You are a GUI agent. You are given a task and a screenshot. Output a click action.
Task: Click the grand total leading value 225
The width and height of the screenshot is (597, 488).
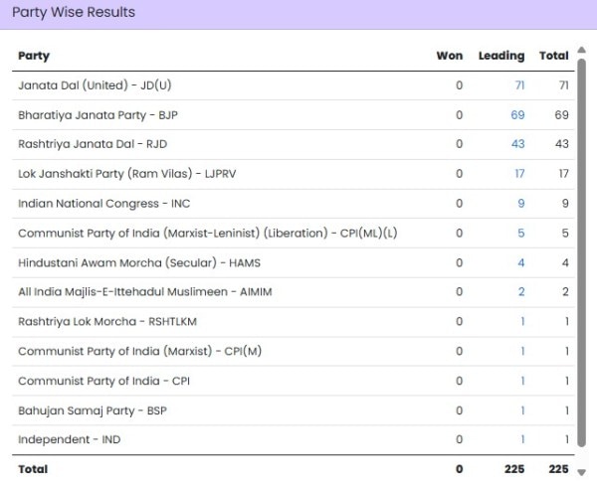pos(514,469)
